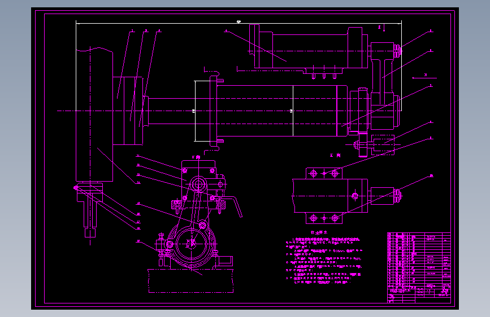
Task: Click the overall length dimension text above the main view
Action: coord(239,21)
